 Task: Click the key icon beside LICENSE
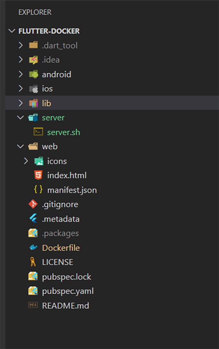click(x=33, y=262)
